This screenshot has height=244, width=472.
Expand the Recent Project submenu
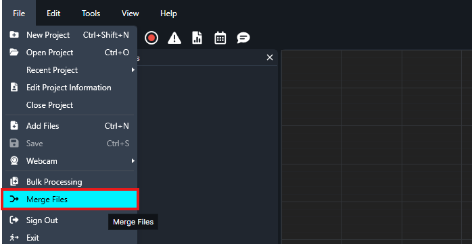click(70, 70)
